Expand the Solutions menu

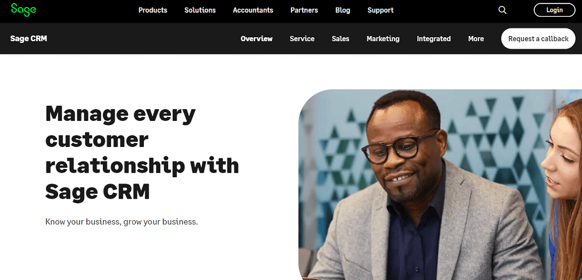(200, 10)
